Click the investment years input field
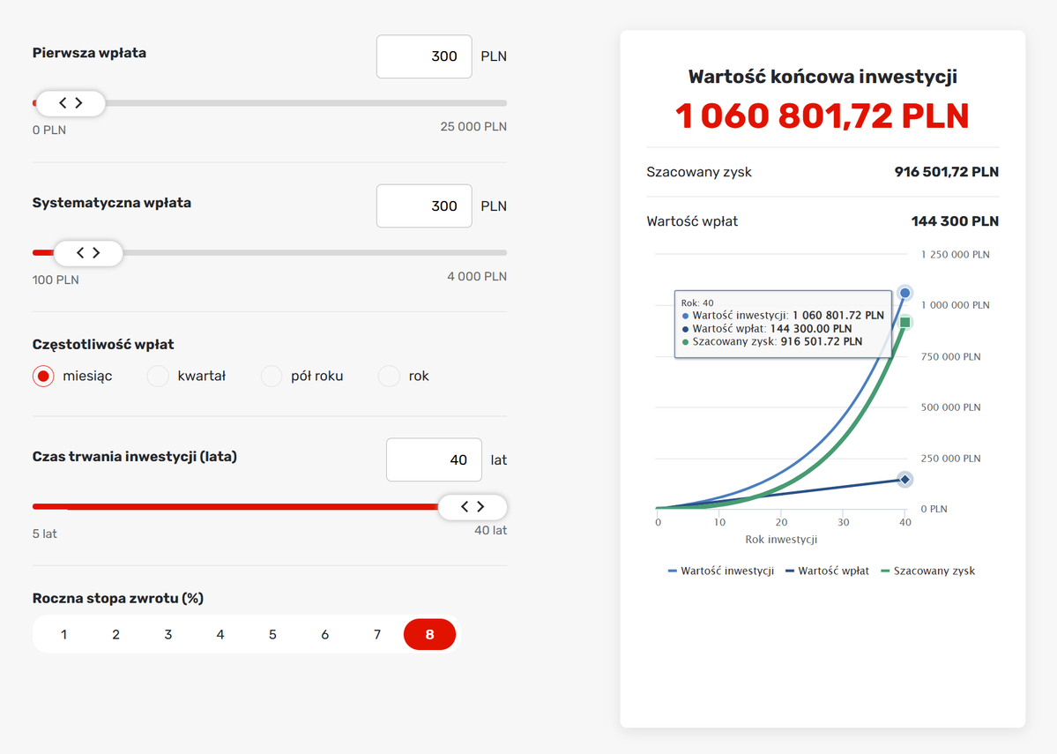 [434, 460]
